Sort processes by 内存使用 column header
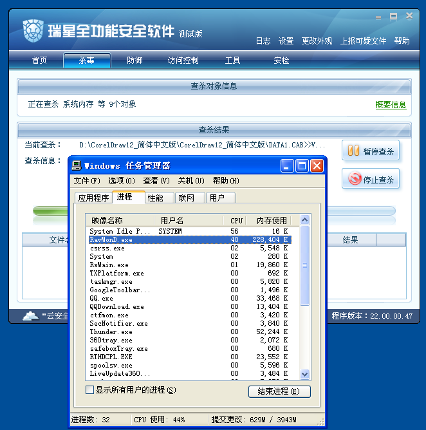 click(268, 220)
